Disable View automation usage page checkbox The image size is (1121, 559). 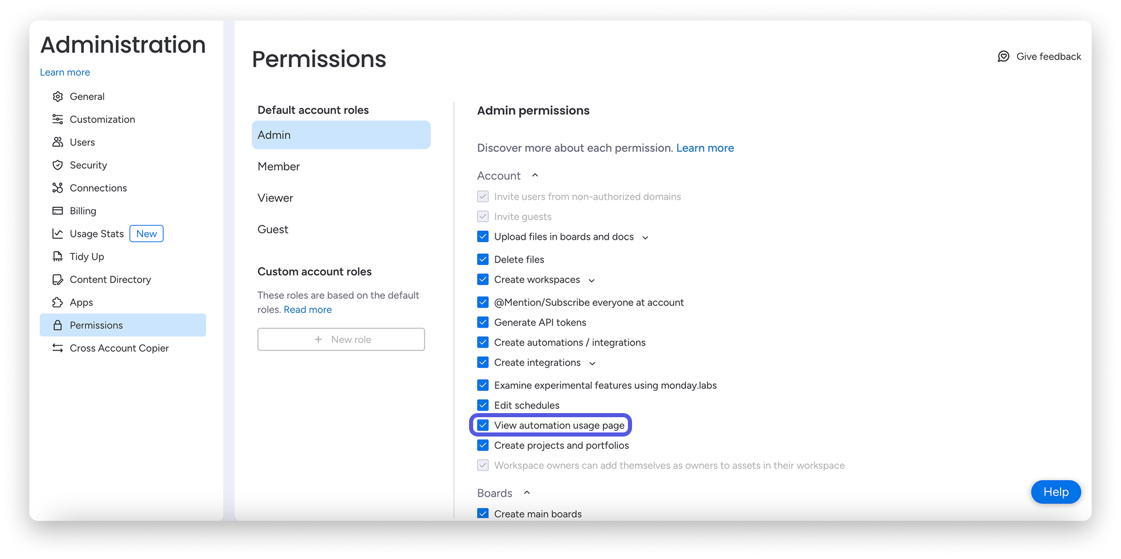483,425
